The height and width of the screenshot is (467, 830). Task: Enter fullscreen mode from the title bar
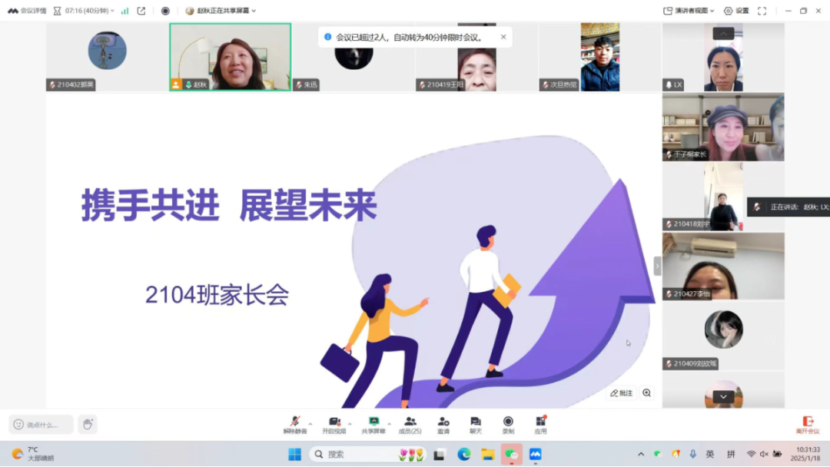762,11
